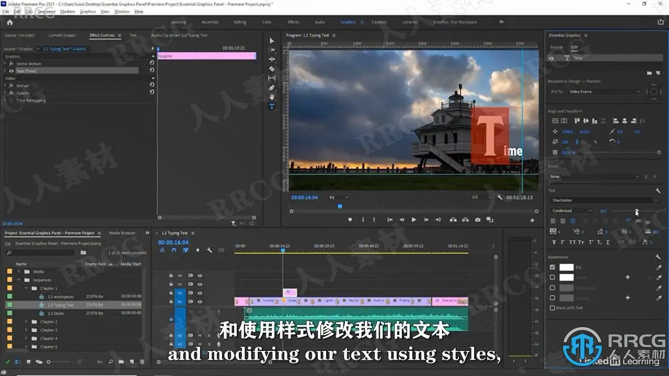Enable the Stroke checkbox

(x=552, y=277)
